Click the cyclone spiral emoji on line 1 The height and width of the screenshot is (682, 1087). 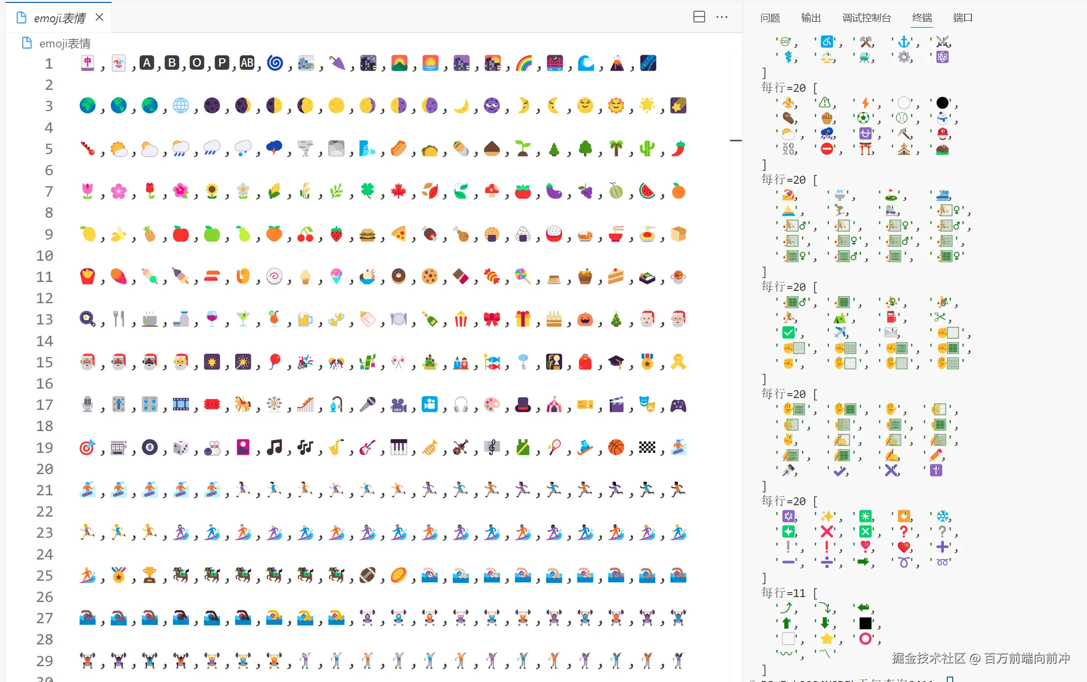tap(275, 63)
